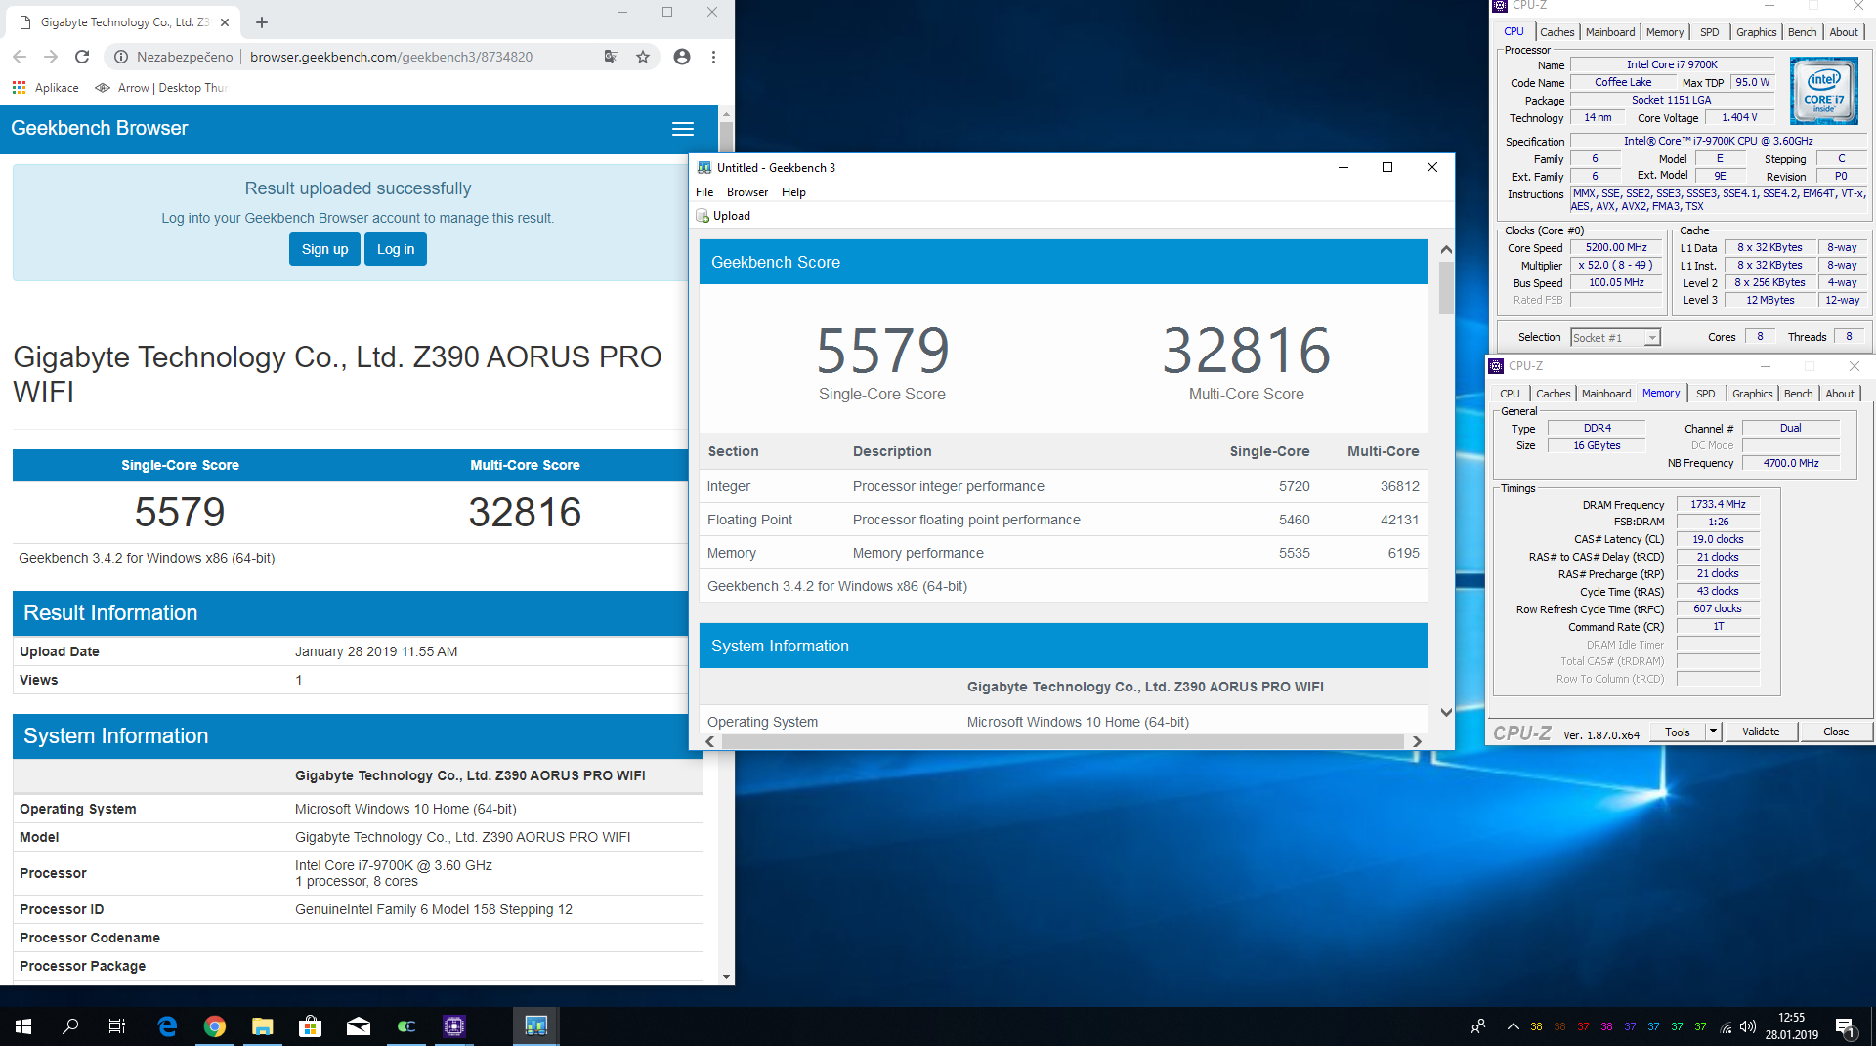Open the Aplikace apps shortcut
Screen dimensions: 1876x1046
click(x=46, y=88)
